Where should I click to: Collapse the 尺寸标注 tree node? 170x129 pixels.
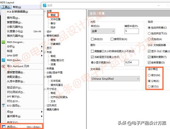pos(45,89)
